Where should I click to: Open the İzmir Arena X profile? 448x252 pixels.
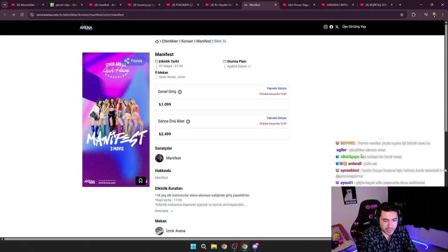337,27
